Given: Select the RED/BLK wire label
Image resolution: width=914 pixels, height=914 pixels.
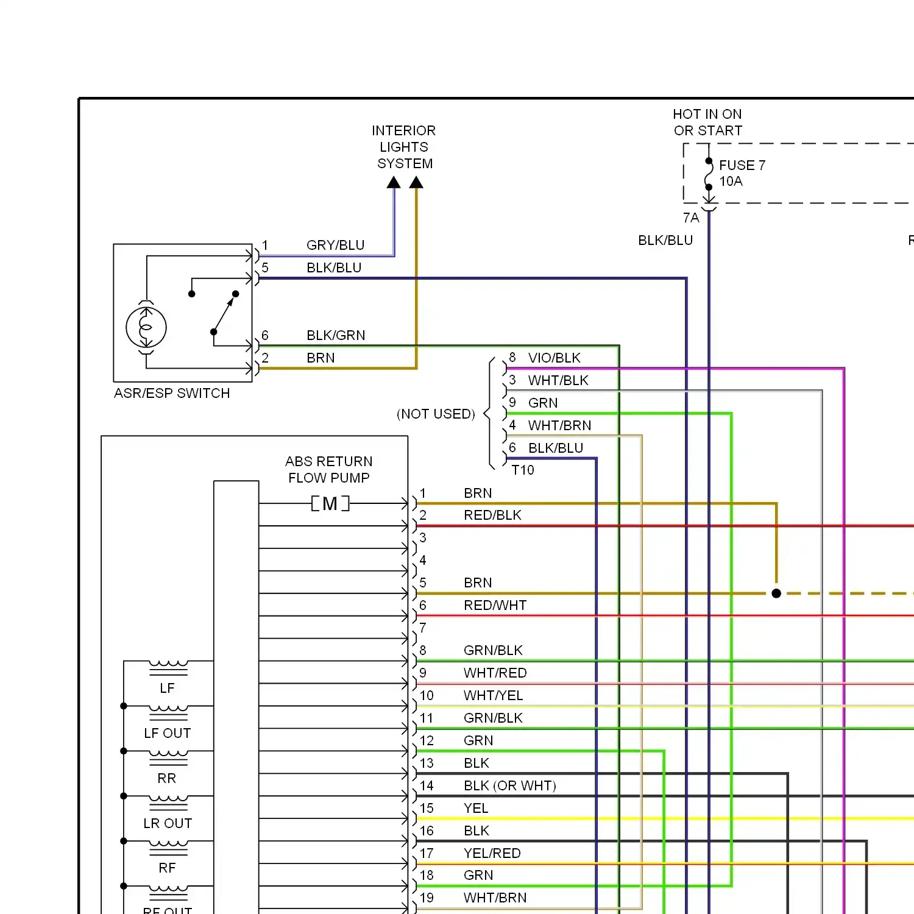Looking at the screenshot, I should tap(492, 515).
